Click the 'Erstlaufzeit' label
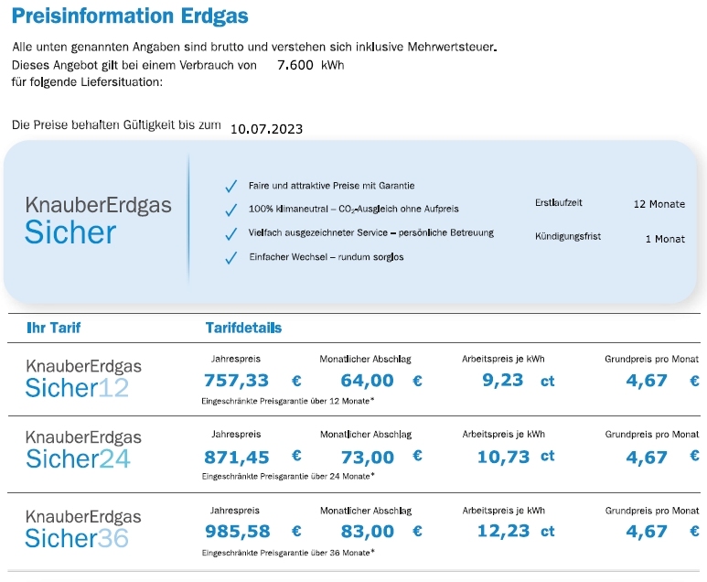This screenshot has width=707, height=582. coord(559,202)
